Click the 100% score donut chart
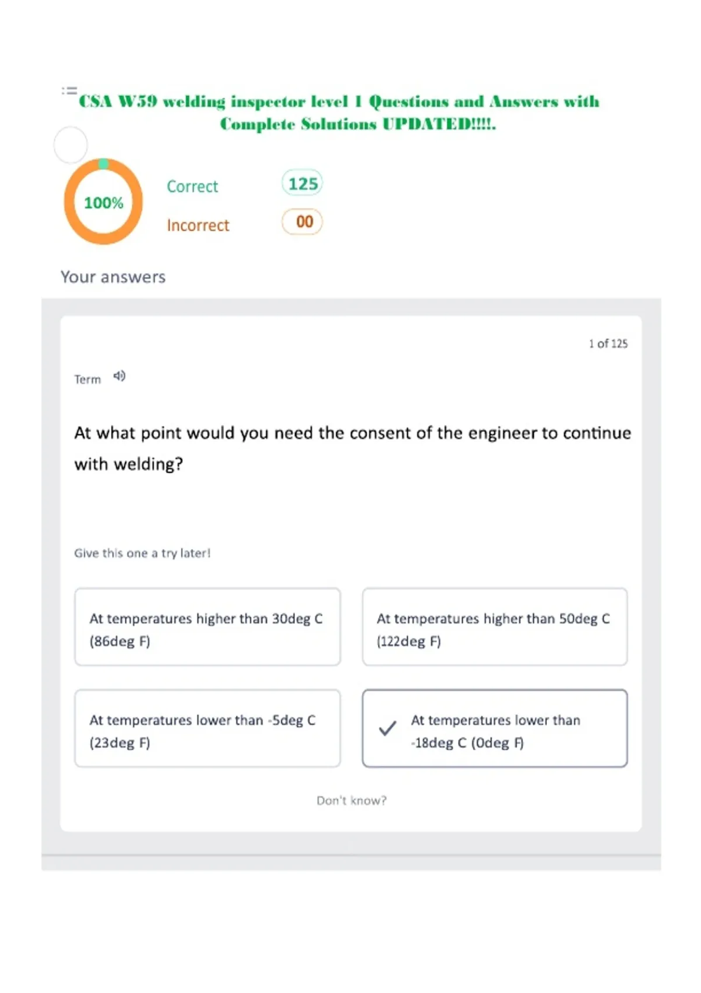The width and height of the screenshot is (701, 993). (103, 202)
